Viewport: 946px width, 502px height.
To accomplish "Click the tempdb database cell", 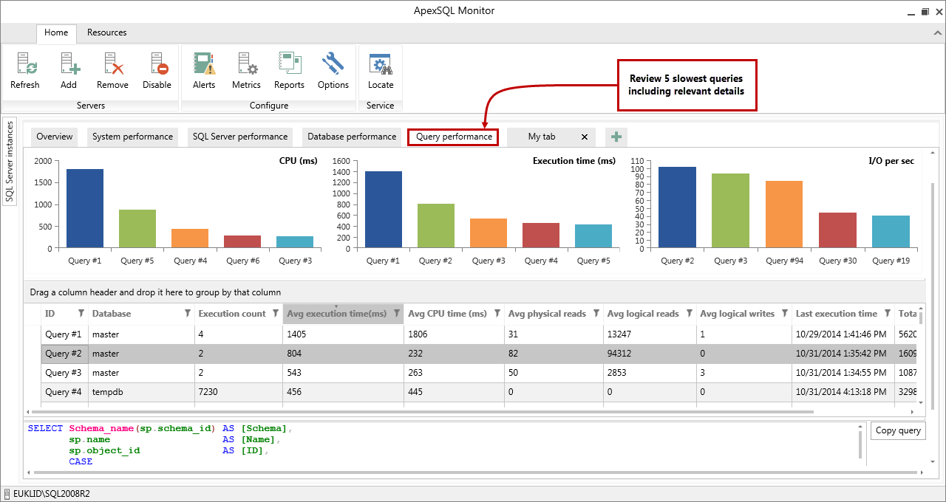I will click(141, 392).
